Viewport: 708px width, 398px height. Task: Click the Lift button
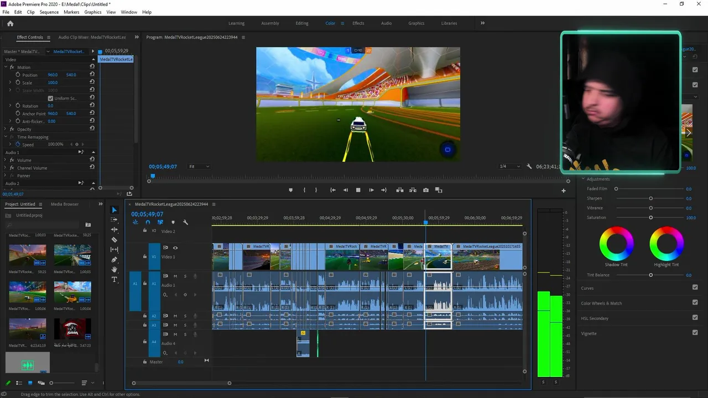point(400,190)
